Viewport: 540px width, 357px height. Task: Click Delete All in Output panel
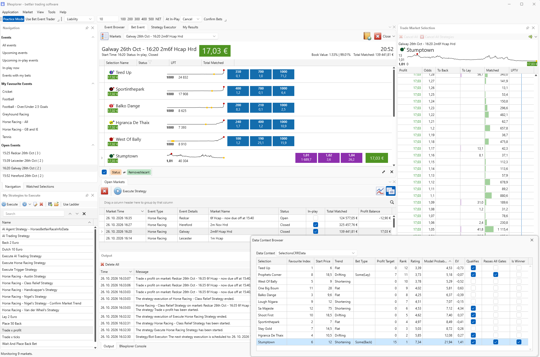pyautogui.click(x=110, y=264)
